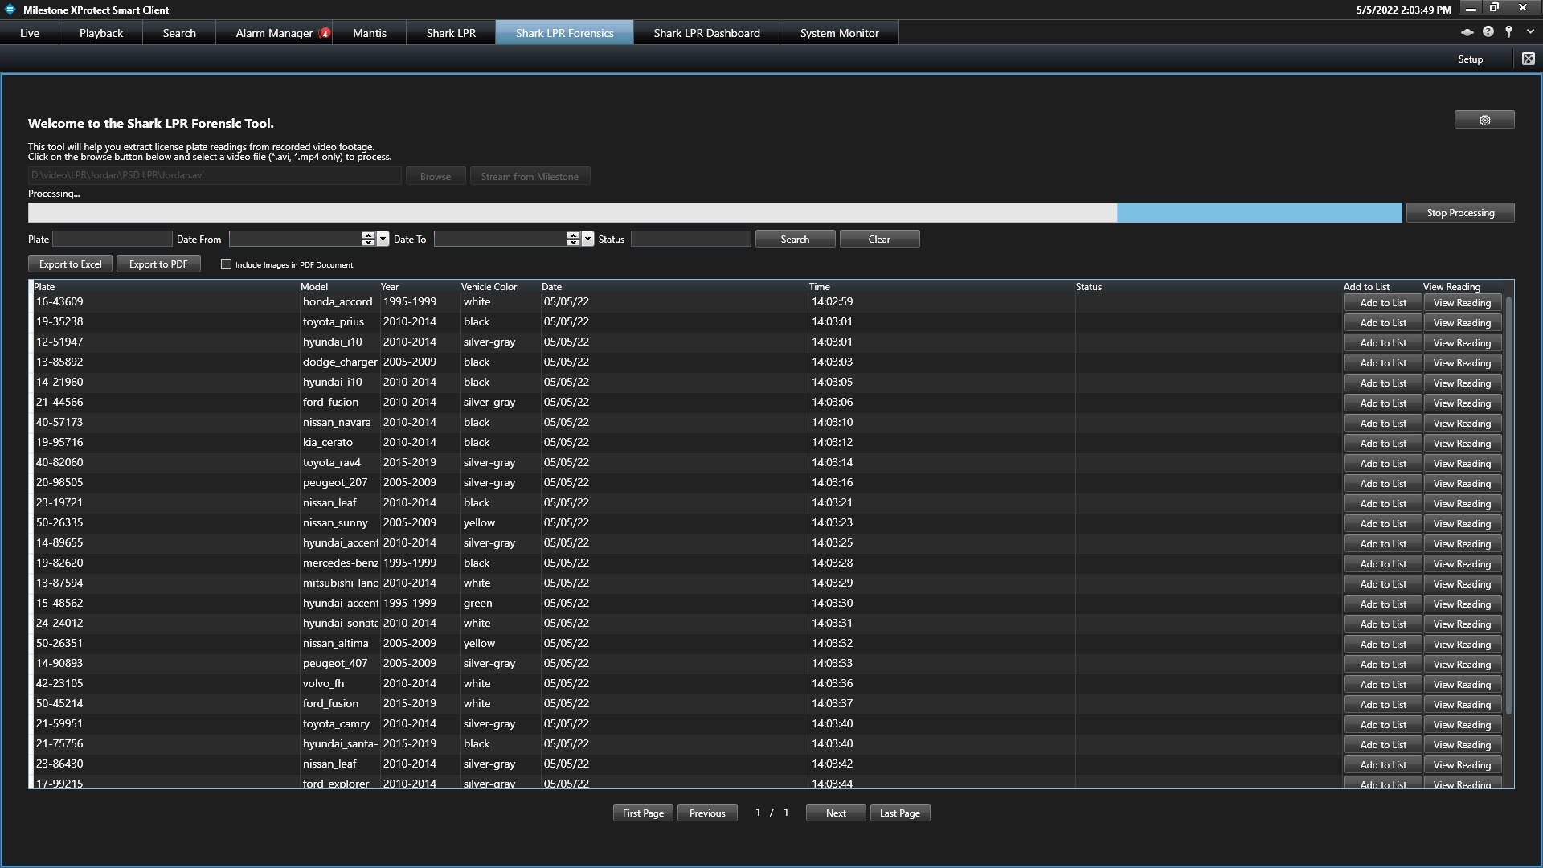The width and height of the screenshot is (1543, 868).
Task: Decrease Date From with down spinner
Action: (368, 242)
